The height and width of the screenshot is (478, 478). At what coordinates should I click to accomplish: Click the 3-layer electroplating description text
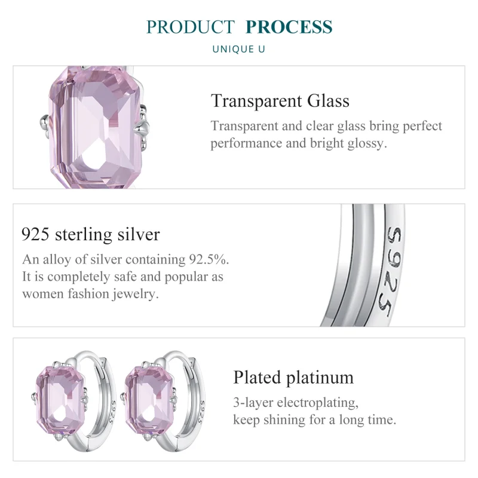pos(314,410)
